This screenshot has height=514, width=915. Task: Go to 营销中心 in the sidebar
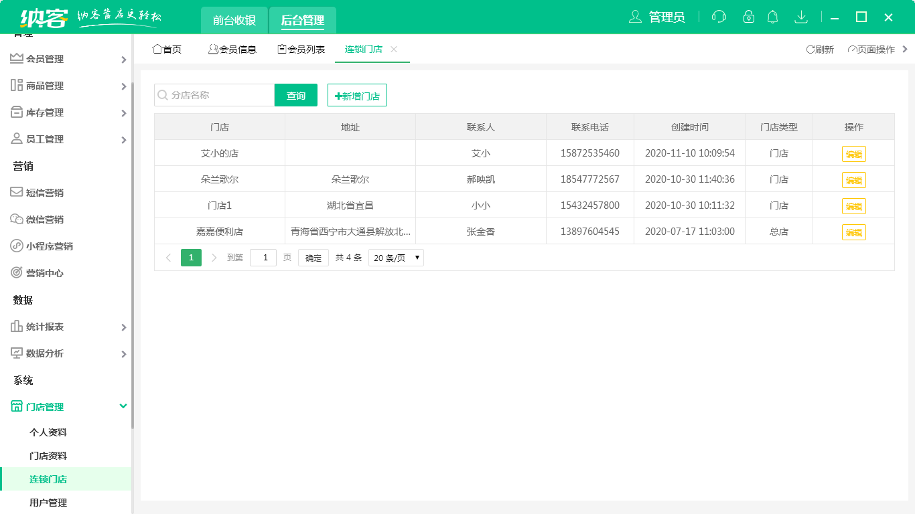(x=45, y=273)
